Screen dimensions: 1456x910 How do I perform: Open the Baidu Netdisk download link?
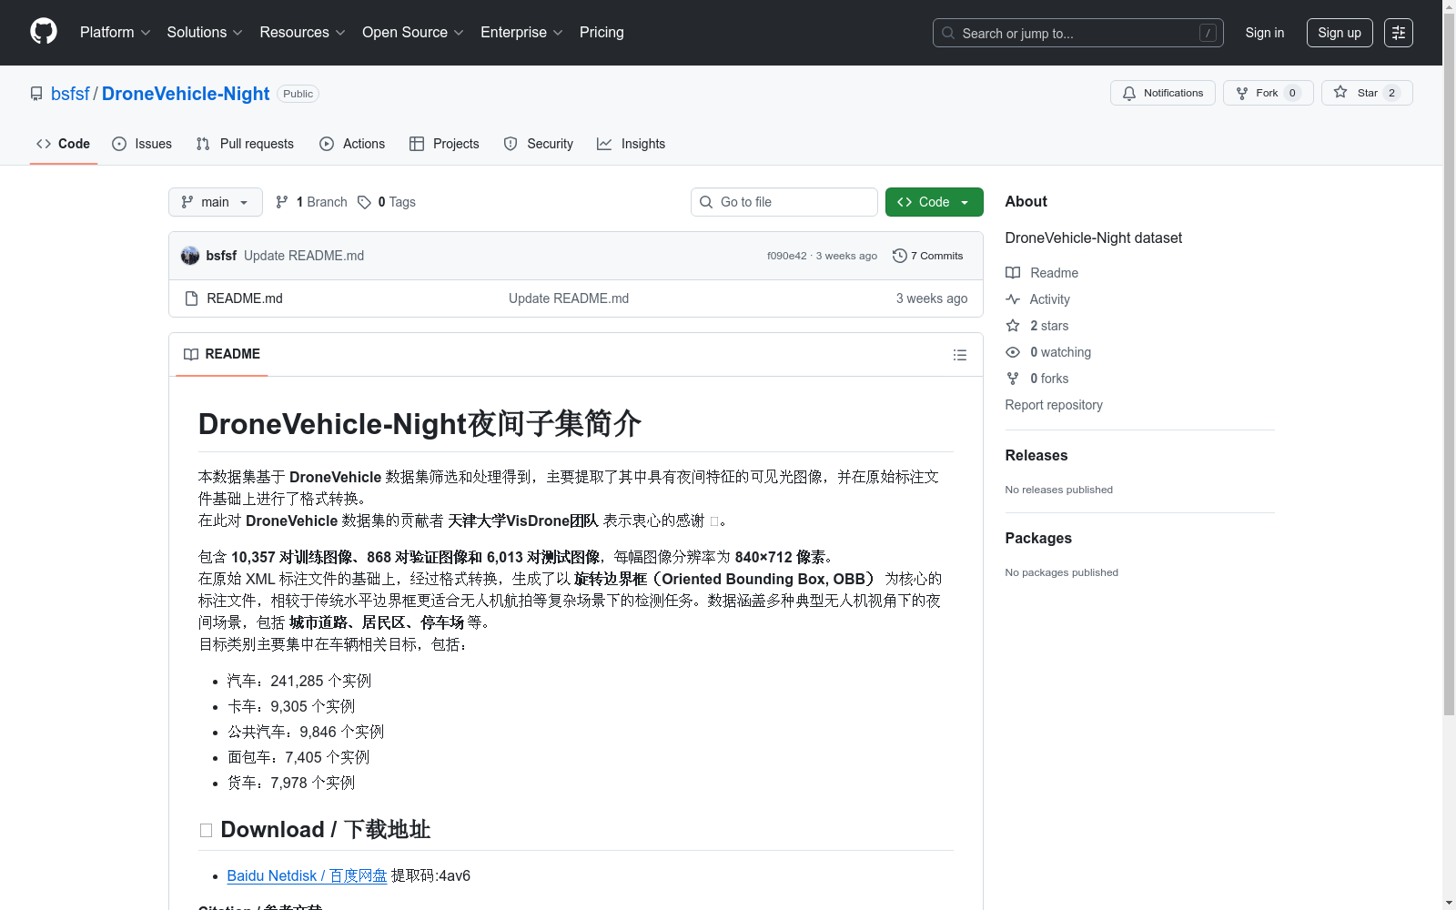(x=307, y=875)
